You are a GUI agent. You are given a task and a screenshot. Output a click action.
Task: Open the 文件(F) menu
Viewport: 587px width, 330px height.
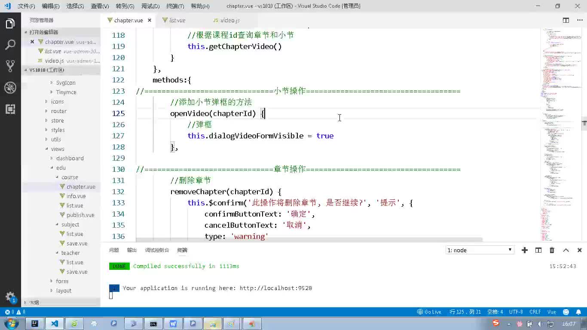pyautogui.click(x=26, y=6)
